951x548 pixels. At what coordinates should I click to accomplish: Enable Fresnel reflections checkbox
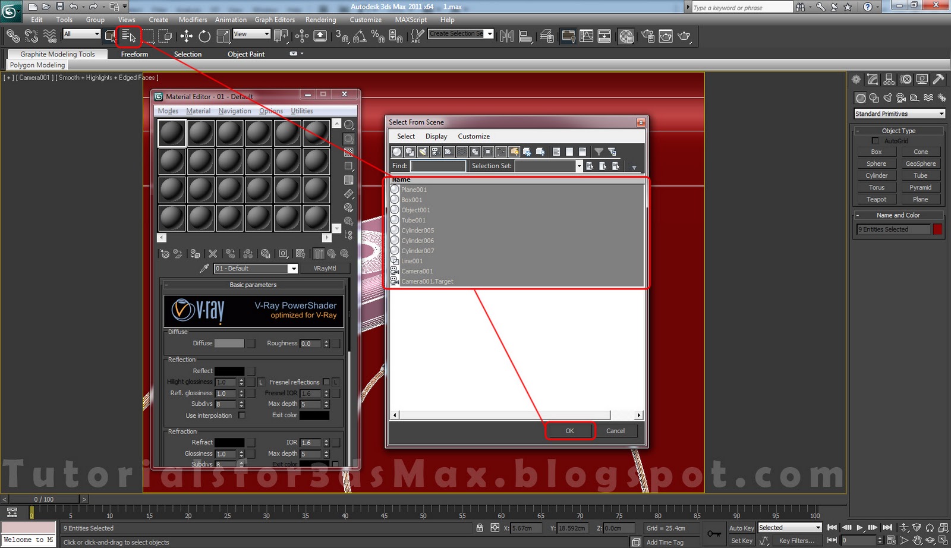(326, 382)
